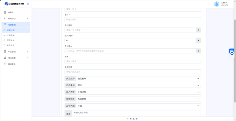Screen dimensions: 236x121
Task: Collapse 代理管理 submenu arrow
Action: tap(28, 25)
